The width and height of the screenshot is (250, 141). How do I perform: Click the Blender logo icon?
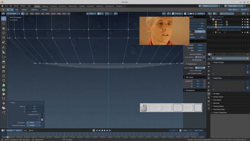[x=2, y=6]
